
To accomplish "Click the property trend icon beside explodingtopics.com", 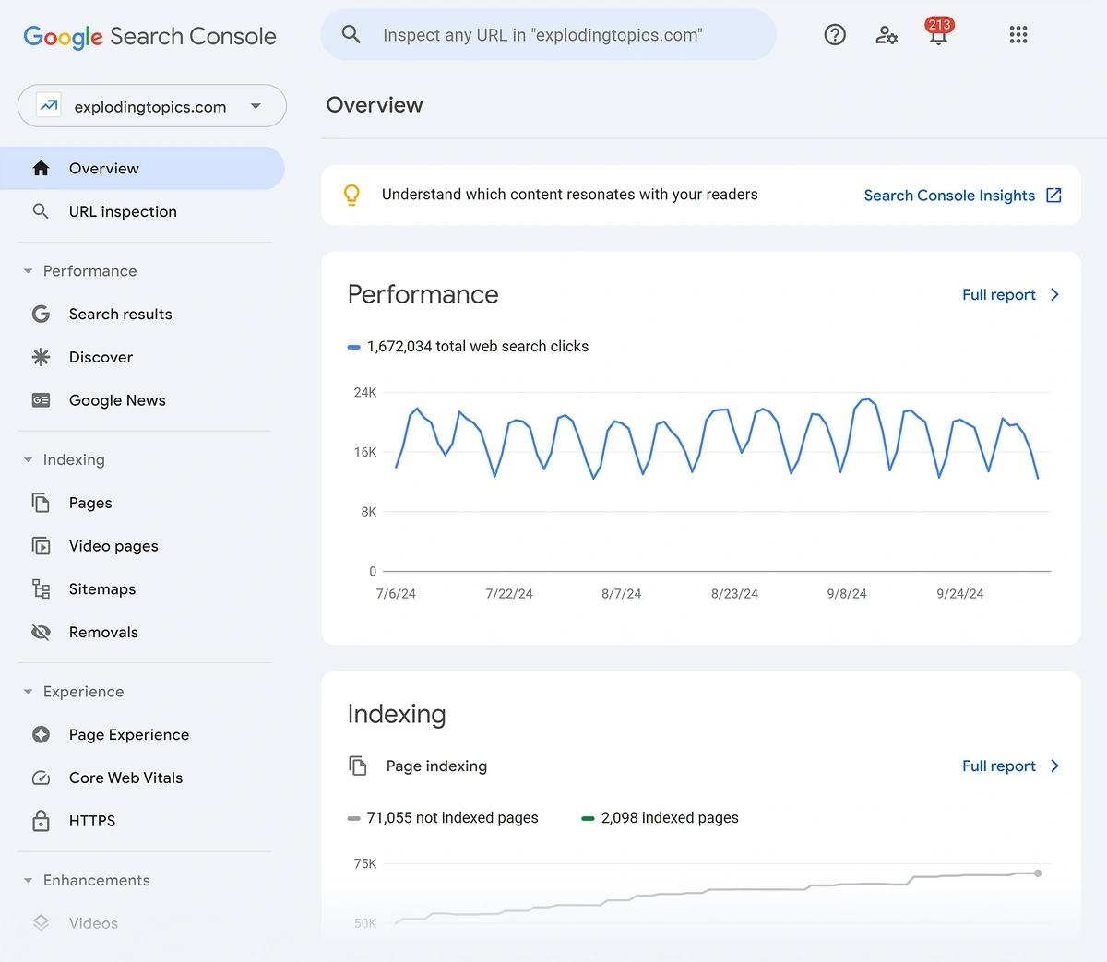I will click(49, 106).
